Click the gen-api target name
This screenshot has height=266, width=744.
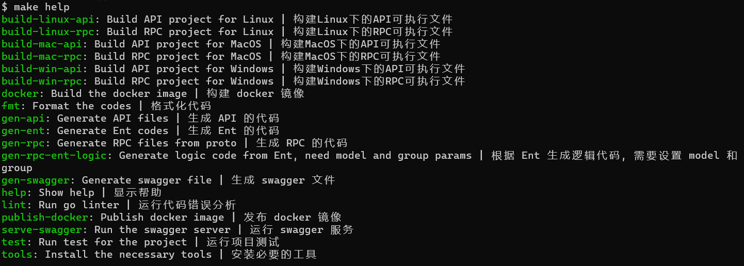coord(23,119)
